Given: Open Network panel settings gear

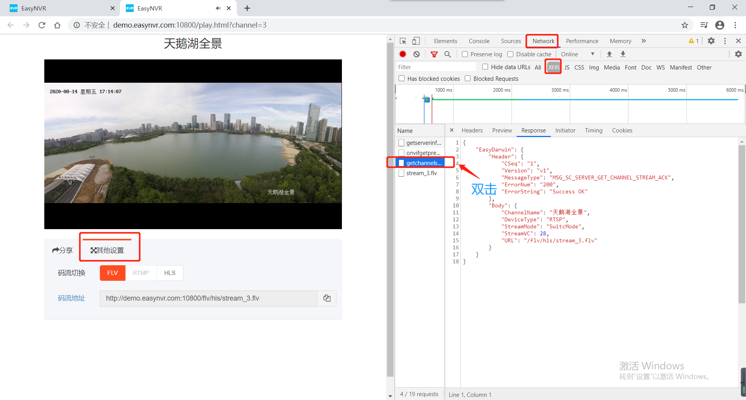Looking at the screenshot, I should coord(738,54).
